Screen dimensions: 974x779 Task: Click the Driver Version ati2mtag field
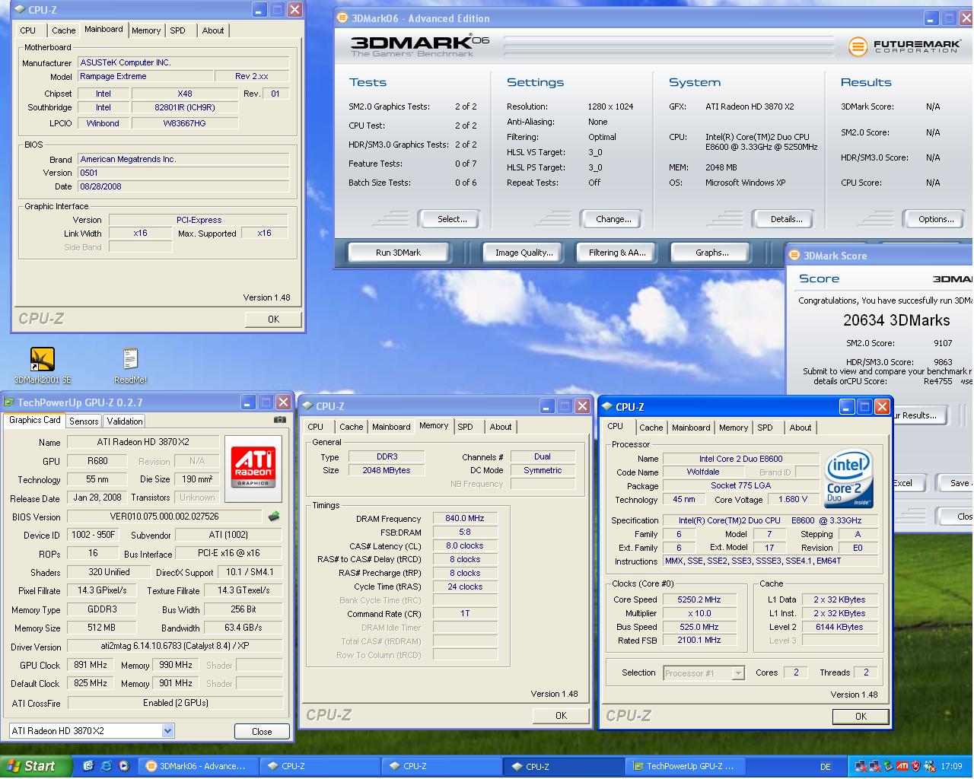[175, 647]
